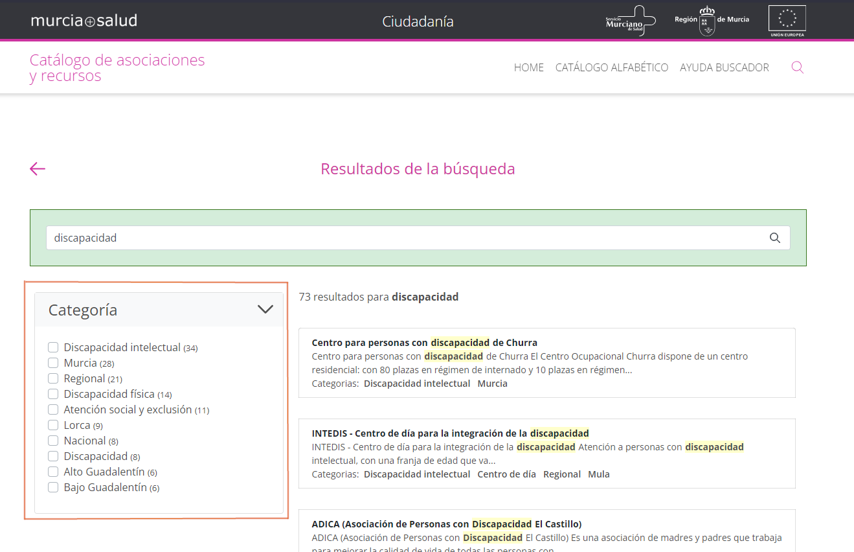The width and height of the screenshot is (854, 552).
Task: Click the pink back arrow
Action: coord(37,168)
